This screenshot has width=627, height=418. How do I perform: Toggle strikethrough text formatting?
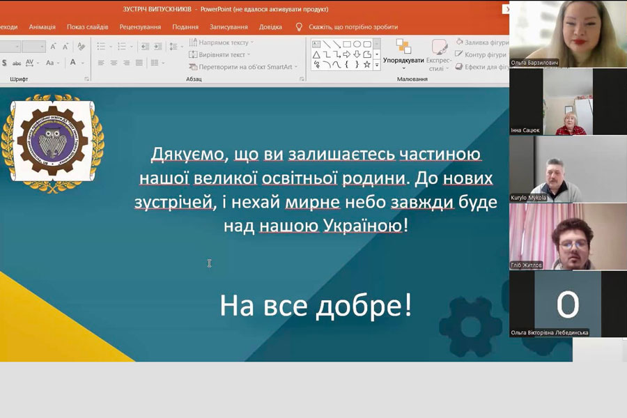pos(17,63)
